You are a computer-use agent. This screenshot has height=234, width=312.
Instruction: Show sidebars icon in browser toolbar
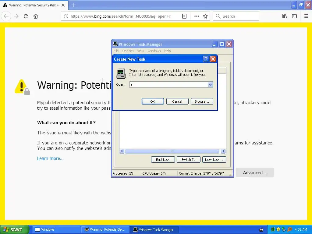click(x=294, y=16)
